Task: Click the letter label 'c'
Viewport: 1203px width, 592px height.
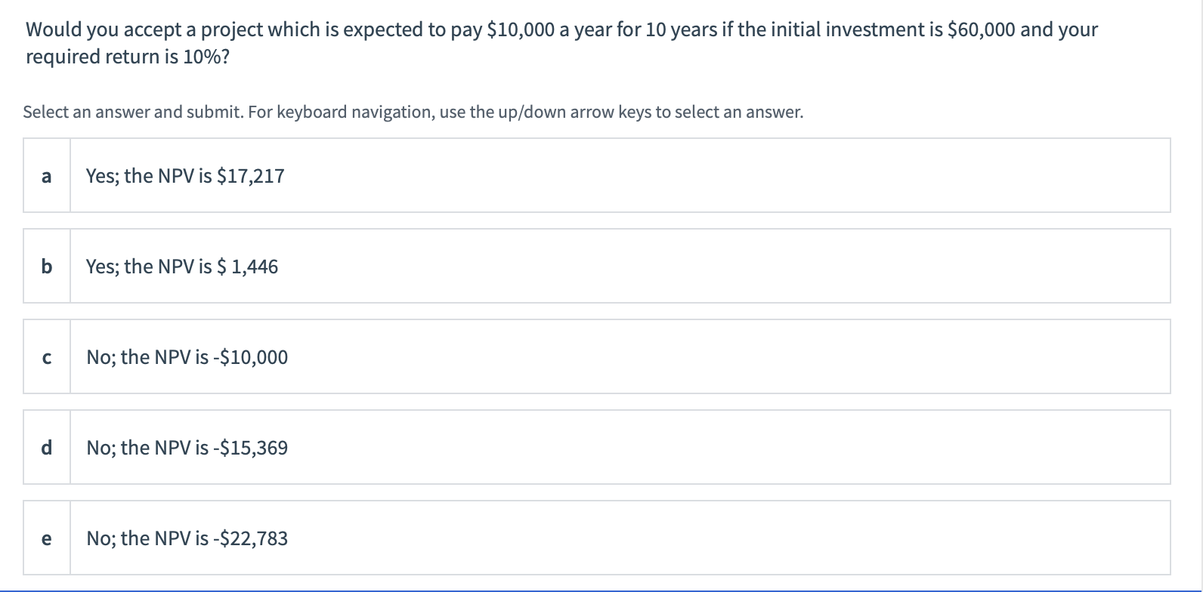Action: tap(47, 357)
